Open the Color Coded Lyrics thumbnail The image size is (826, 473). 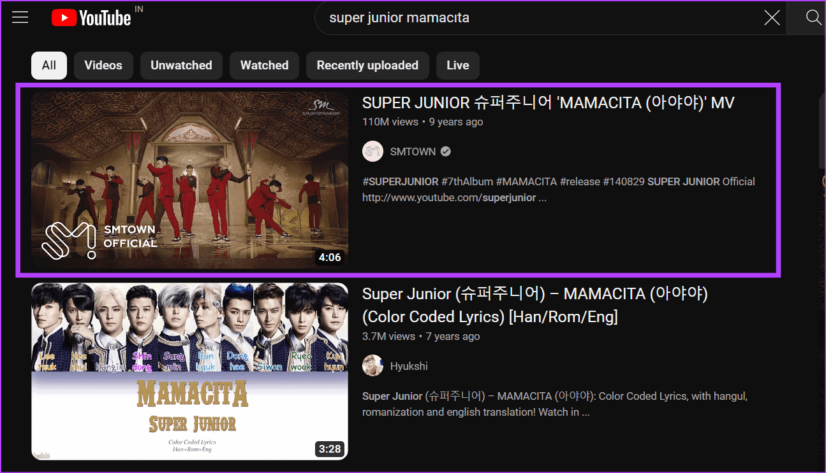coord(190,371)
